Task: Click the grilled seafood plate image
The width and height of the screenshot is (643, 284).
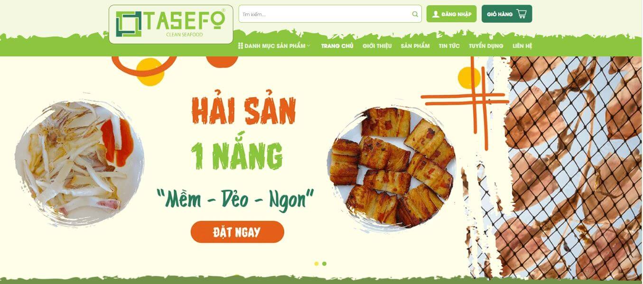Action: (x=392, y=168)
